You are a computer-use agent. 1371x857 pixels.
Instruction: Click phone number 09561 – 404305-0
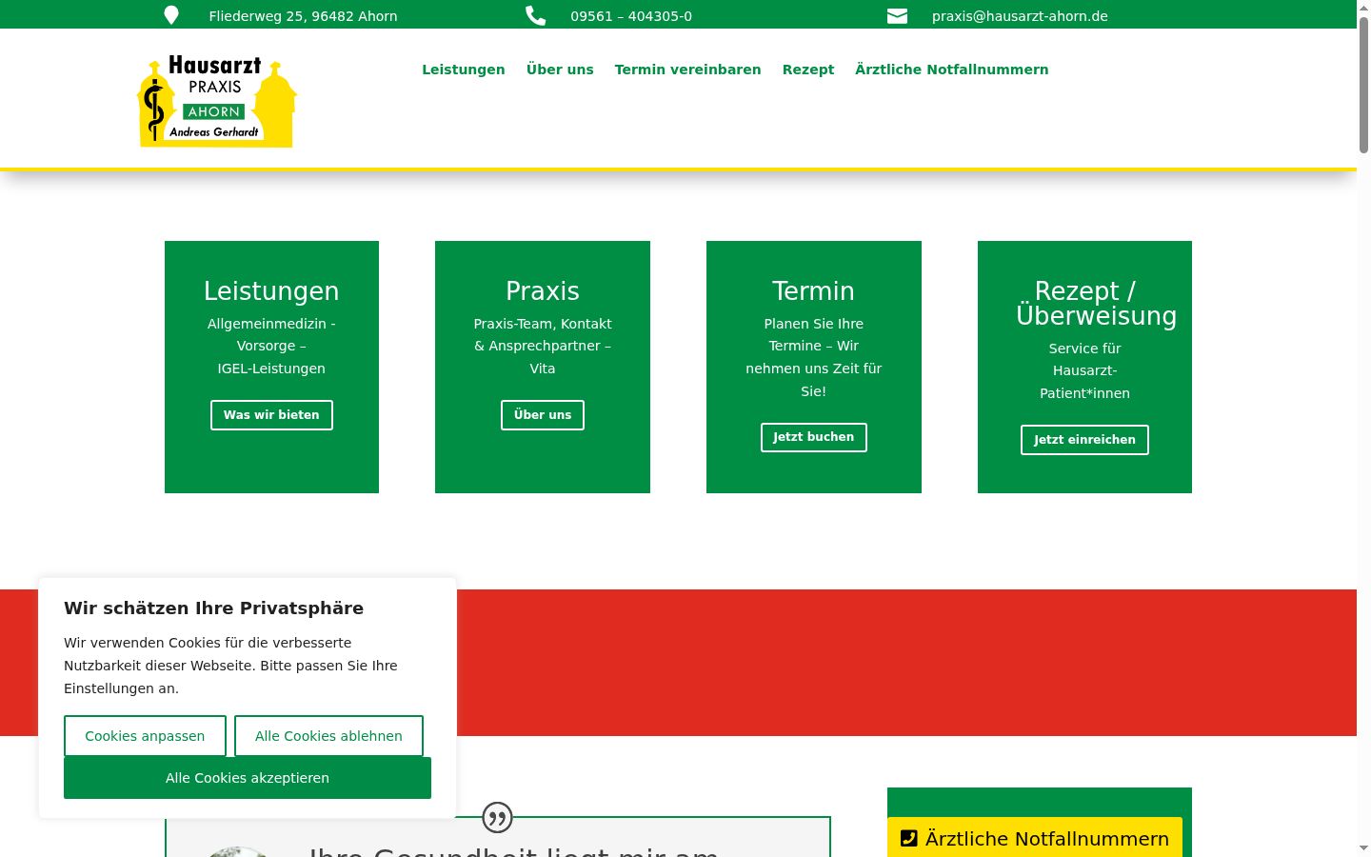click(x=631, y=16)
